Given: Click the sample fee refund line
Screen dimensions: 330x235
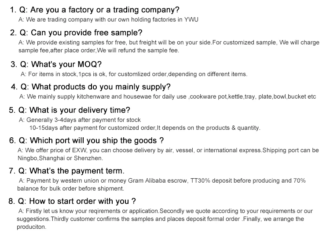Looking at the screenshot, I should point(99,51).
